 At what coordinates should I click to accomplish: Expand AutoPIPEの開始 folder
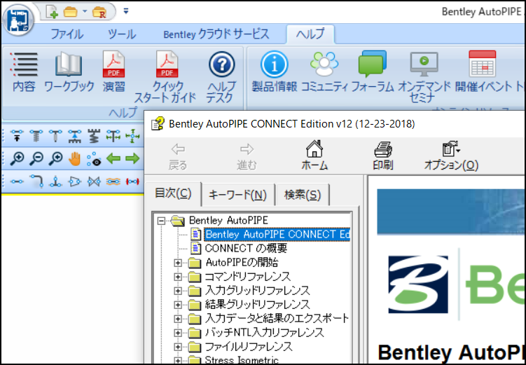[x=178, y=263]
